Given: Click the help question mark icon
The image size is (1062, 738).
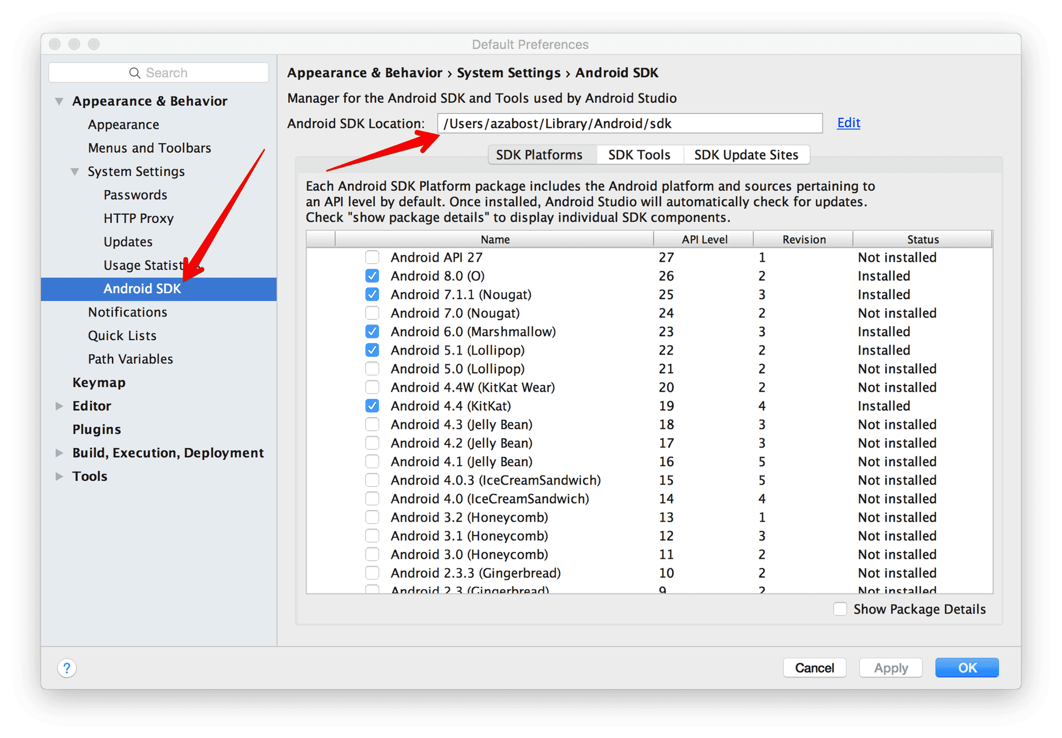Looking at the screenshot, I should pyautogui.click(x=67, y=668).
